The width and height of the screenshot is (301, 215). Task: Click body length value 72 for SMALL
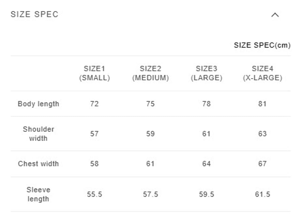coord(94,104)
